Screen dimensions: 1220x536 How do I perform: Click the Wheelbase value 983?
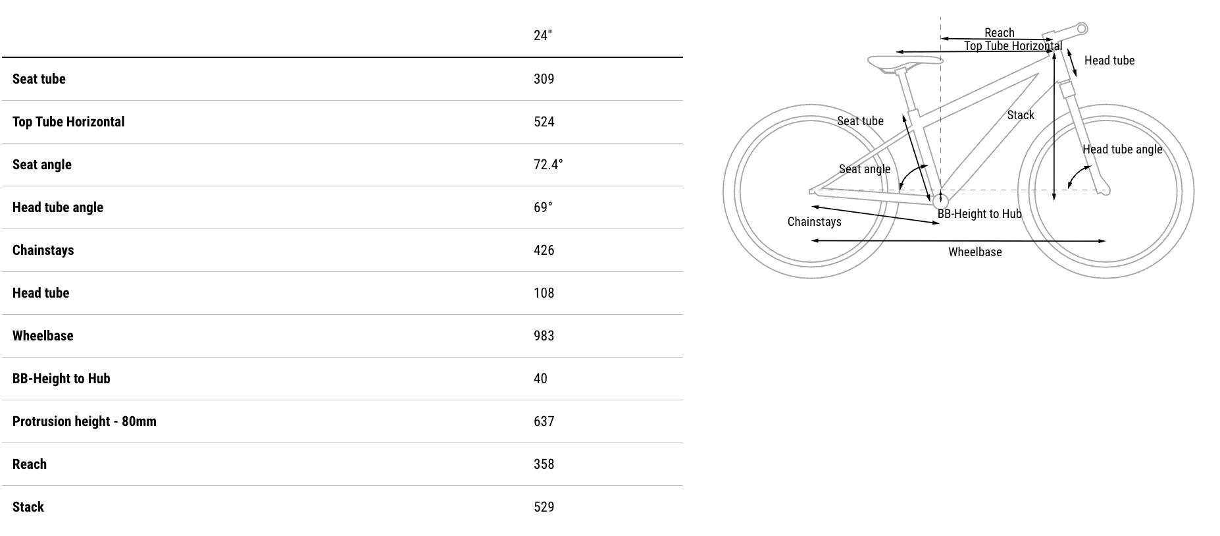click(544, 336)
